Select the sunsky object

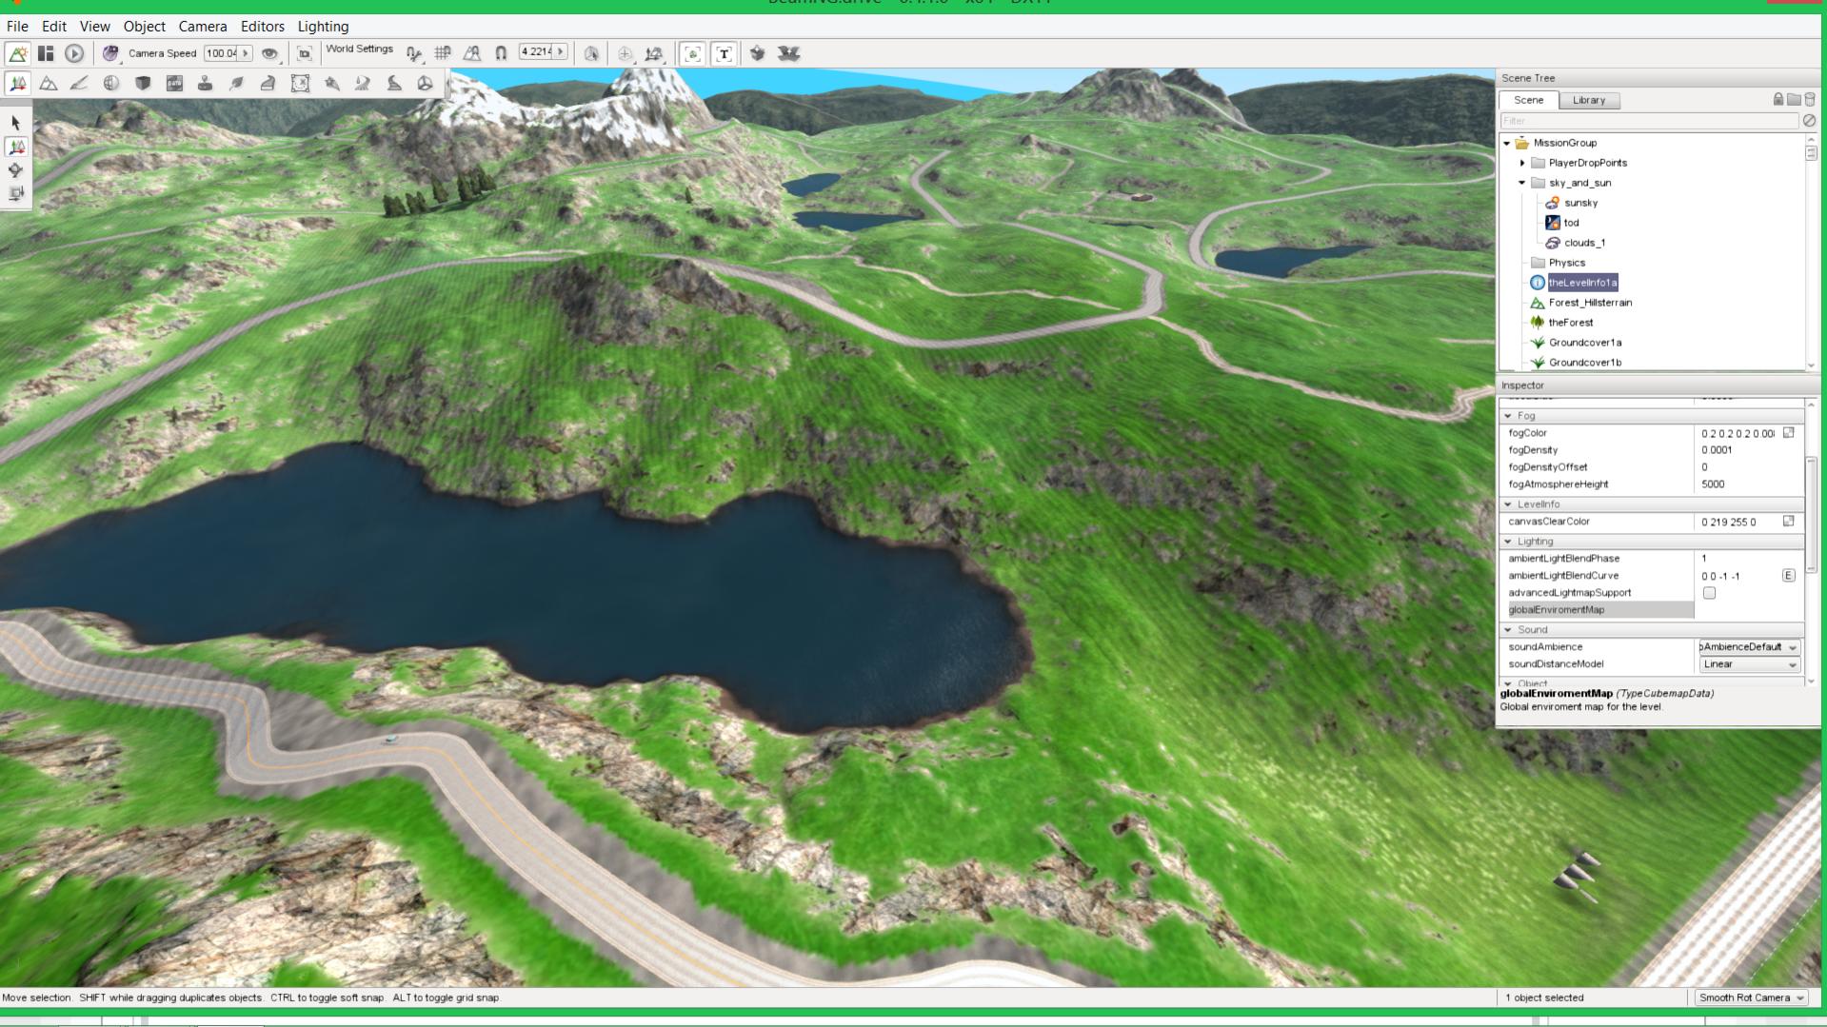[1580, 203]
